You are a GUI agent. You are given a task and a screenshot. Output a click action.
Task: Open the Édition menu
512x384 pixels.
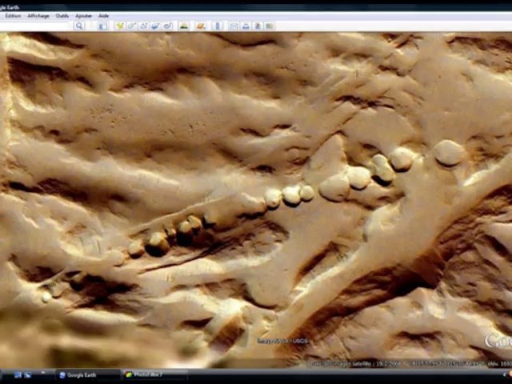[13, 15]
